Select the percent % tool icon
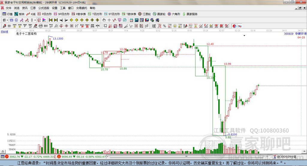 (165, 26)
